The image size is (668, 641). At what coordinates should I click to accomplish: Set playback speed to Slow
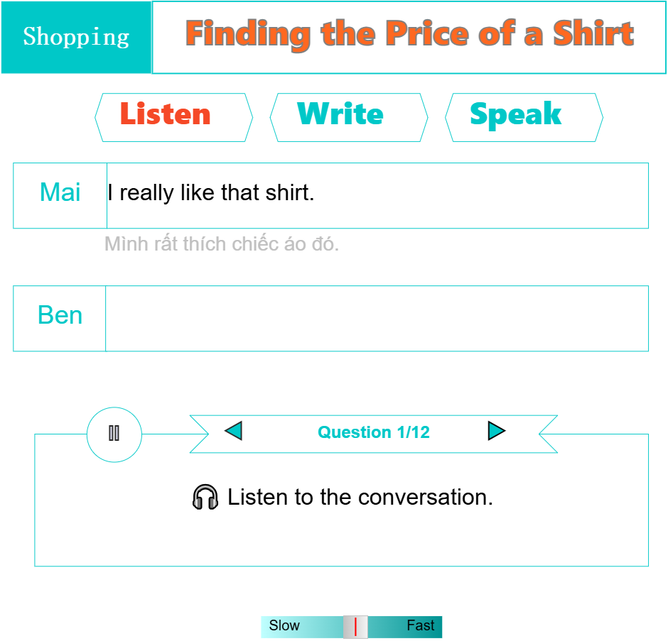click(284, 626)
